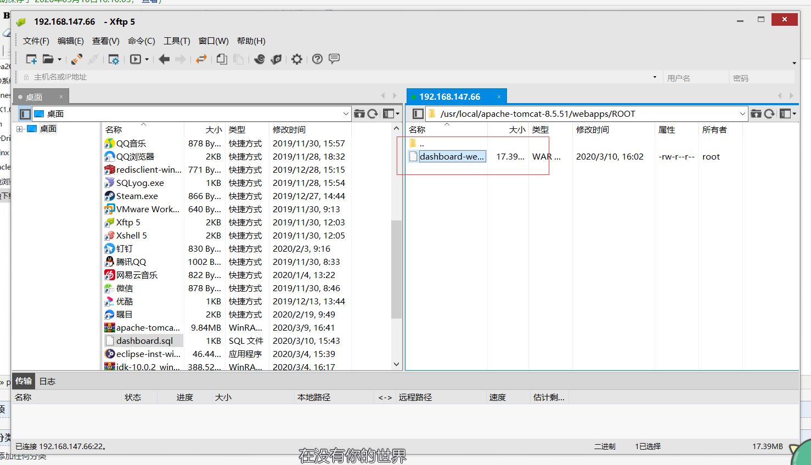Click the feedback speech bubble icon

(x=334, y=59)
